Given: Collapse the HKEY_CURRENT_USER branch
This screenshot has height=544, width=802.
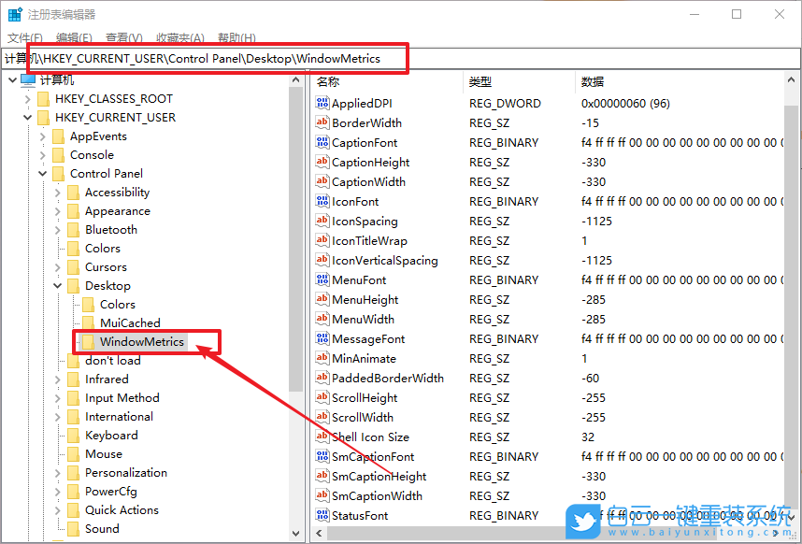Looking at the screenshot, I should (27, 117).
